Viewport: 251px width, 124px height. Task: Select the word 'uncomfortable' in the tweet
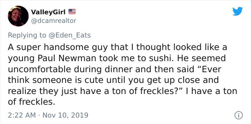pos(38,69)
